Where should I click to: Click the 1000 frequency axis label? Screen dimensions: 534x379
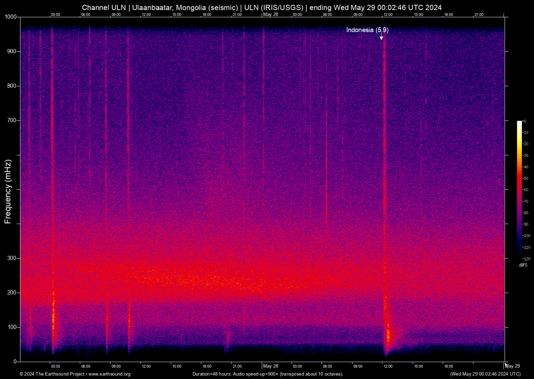(10, 17)
